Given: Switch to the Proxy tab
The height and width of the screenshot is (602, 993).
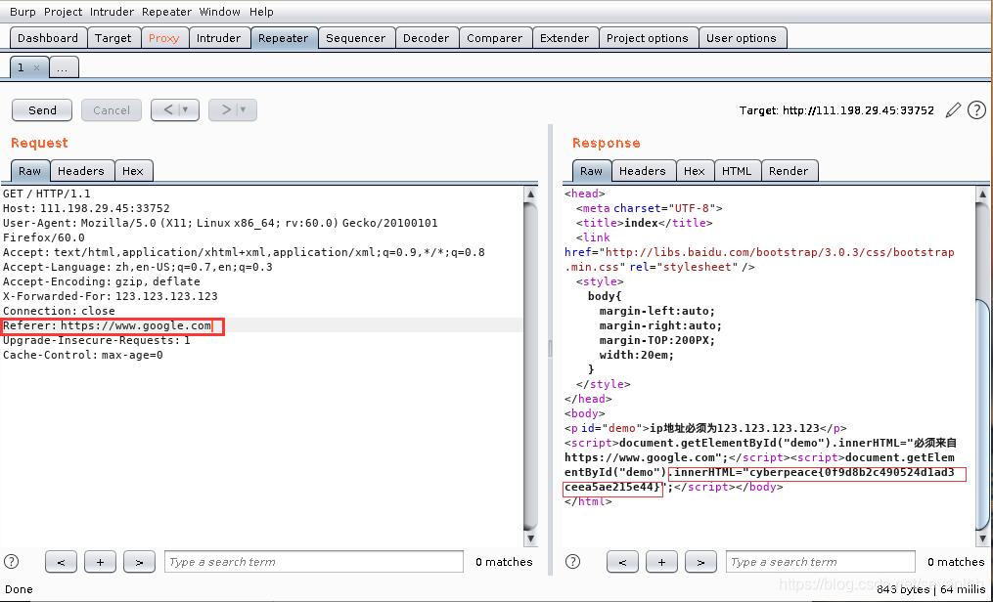Looking at the screenshot, I should pyautogui.click(x=164, y=38).
